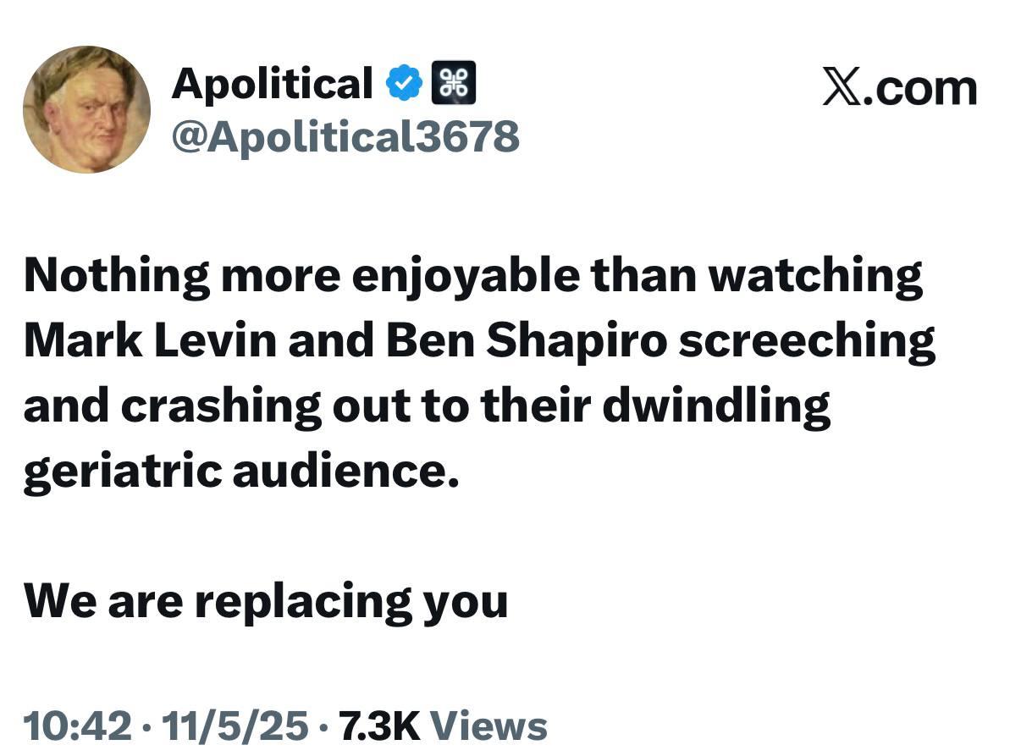Viewport: 1021px width, 756px height.
Task: Click the word Views beside the count
Action: (488, 726)
